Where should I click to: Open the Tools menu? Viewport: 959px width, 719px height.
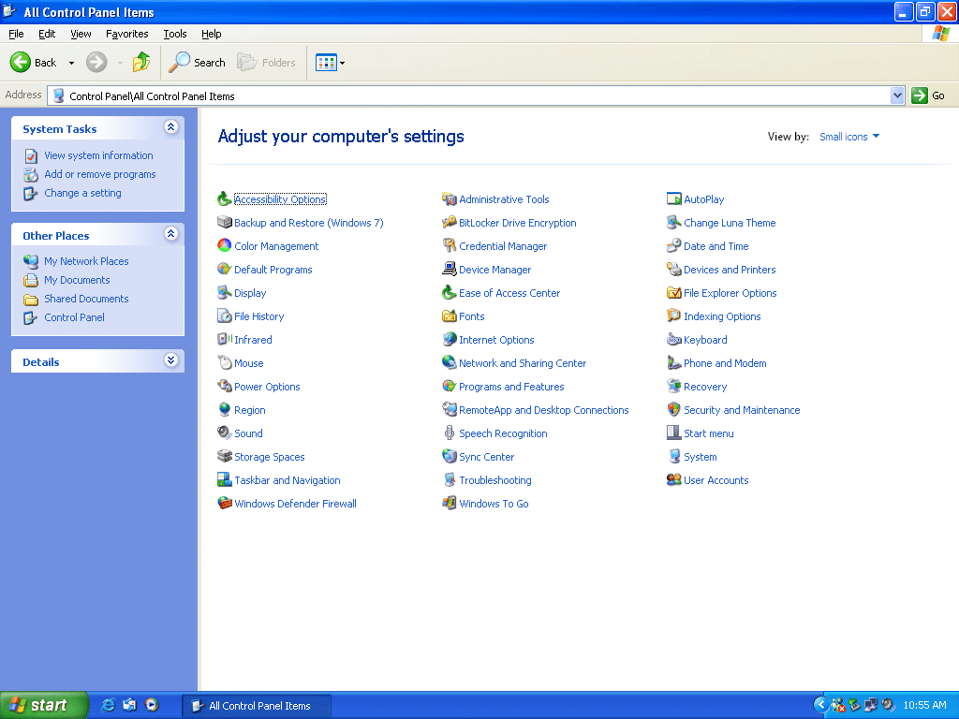point(174,33)
